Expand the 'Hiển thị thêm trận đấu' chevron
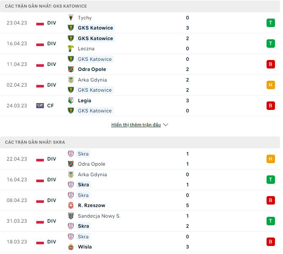The width and height of the screenshot is (283, 254). [x=166, y=125]
